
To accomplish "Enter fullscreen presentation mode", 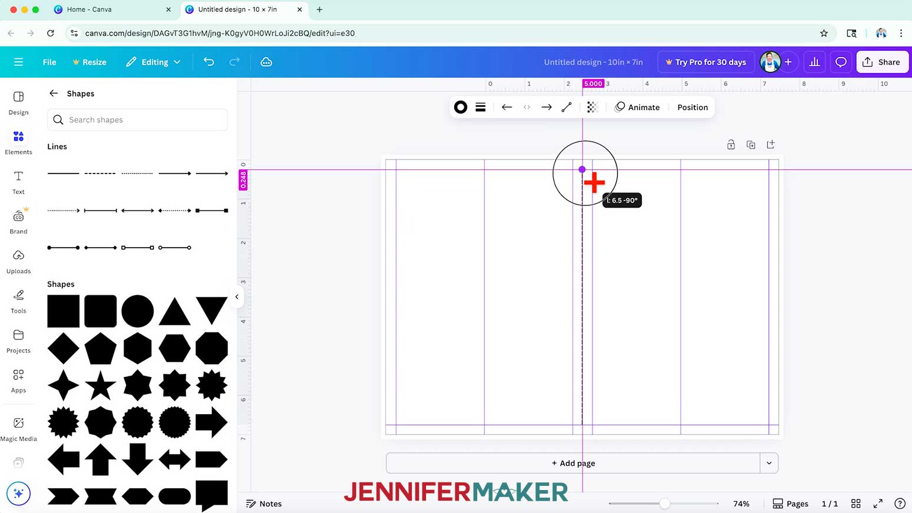I will 878,504.
